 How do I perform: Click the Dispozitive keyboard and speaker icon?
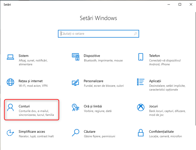pyautogui.click(x=76, y=57)
